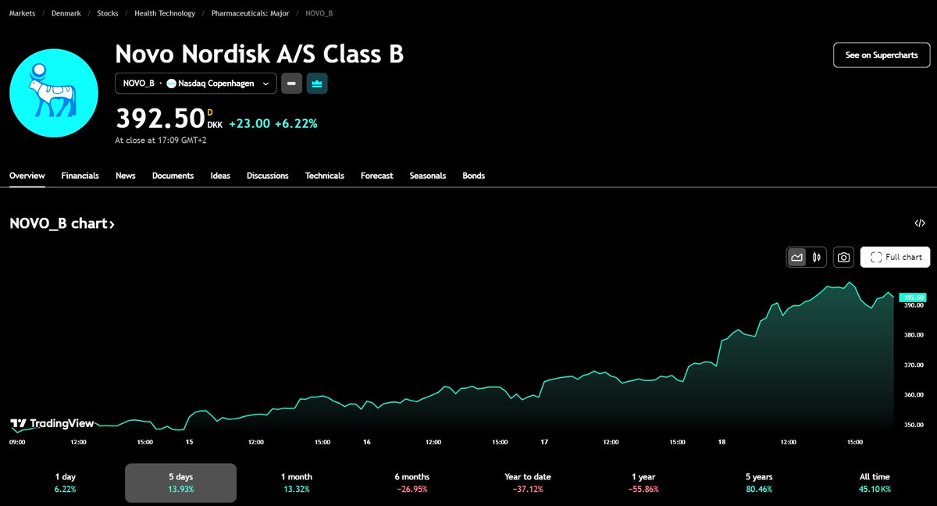Click the +6.22% change text in header
Screen dimensions: 937x506
point(296,123)
